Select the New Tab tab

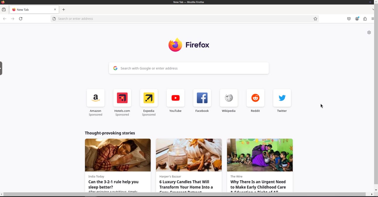click(34, 10)
